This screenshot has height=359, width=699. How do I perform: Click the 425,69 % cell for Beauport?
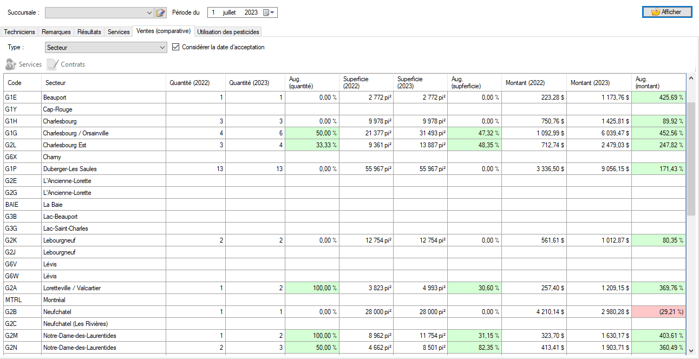coord(658,97)
